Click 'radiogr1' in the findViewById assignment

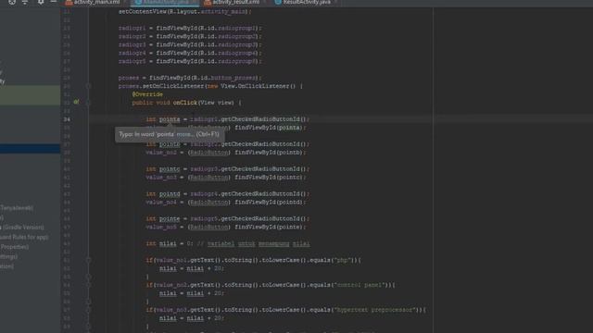click(x=132, y=29)
